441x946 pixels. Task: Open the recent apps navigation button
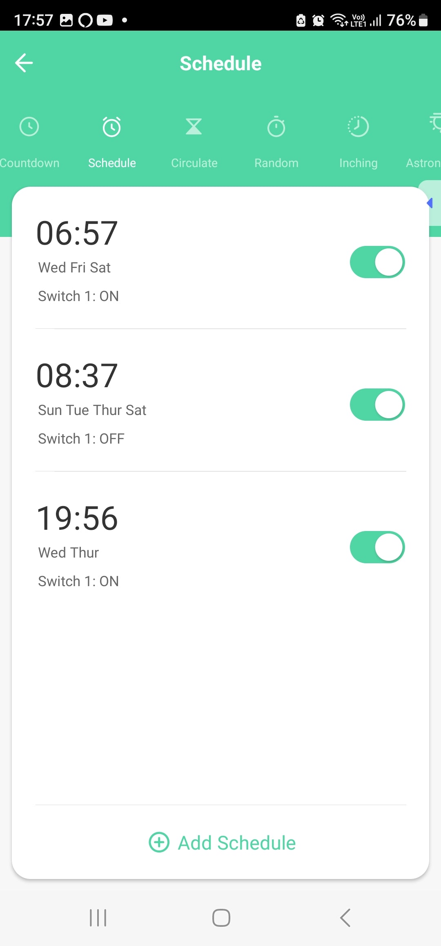point(98,918)
